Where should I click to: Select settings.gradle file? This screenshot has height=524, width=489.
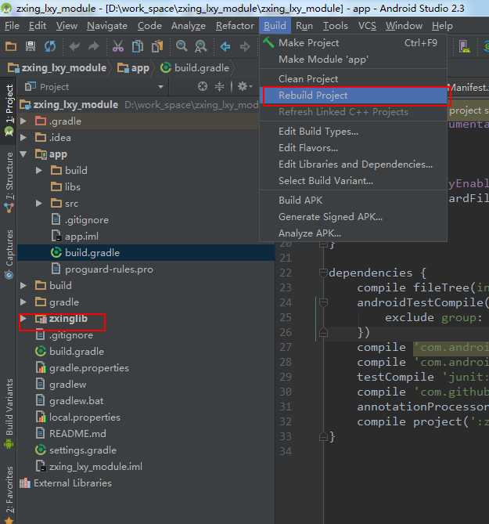76,450
